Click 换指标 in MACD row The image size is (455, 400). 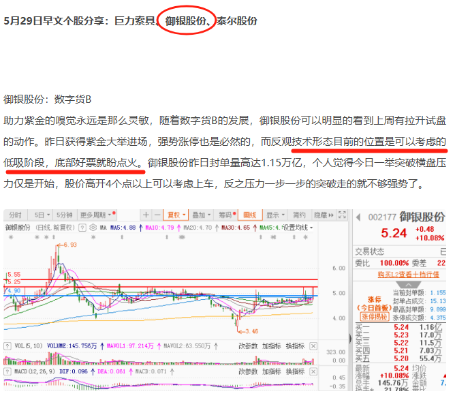(295, 371)
